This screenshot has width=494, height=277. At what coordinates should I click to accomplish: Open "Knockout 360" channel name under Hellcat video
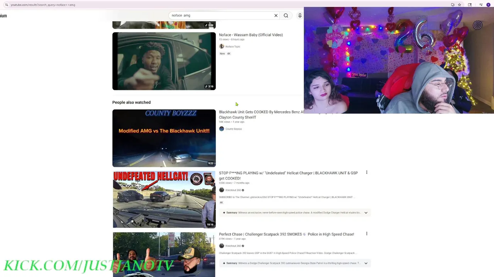[x=233, y=190]
